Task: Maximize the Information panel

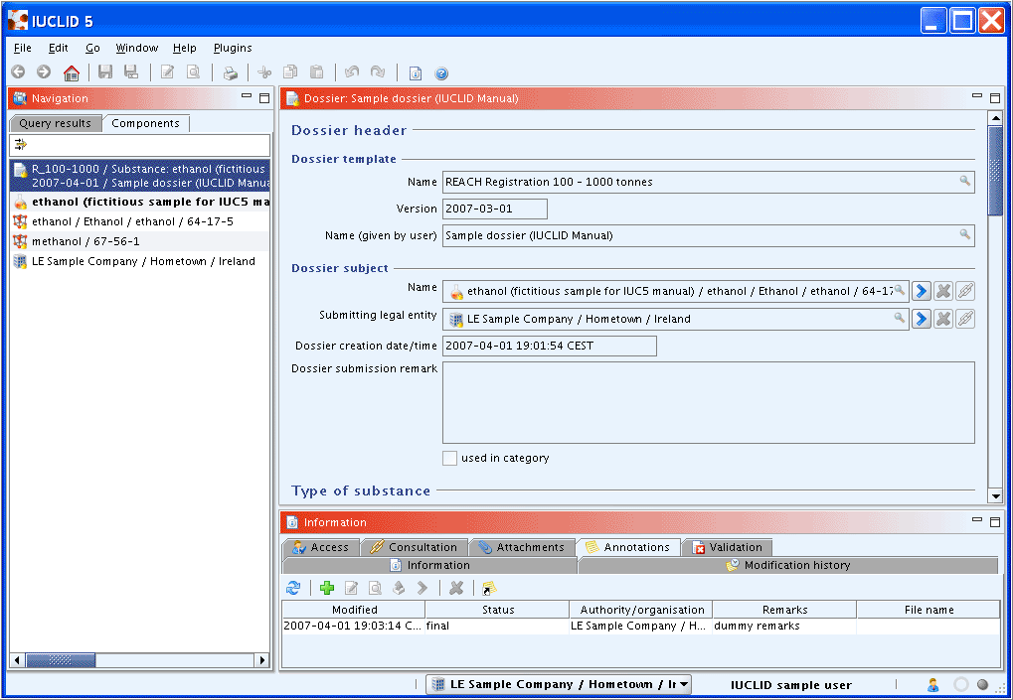Action: [x=995, y=522]
